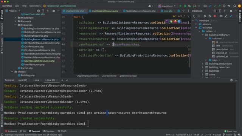Expand the buildings table node
The image size is (242, 136).
click(x=203, y=71)
